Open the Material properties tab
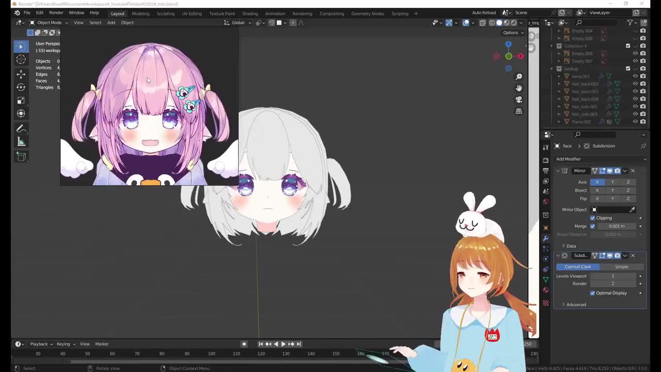661x372 pixels. click(546, 290)
